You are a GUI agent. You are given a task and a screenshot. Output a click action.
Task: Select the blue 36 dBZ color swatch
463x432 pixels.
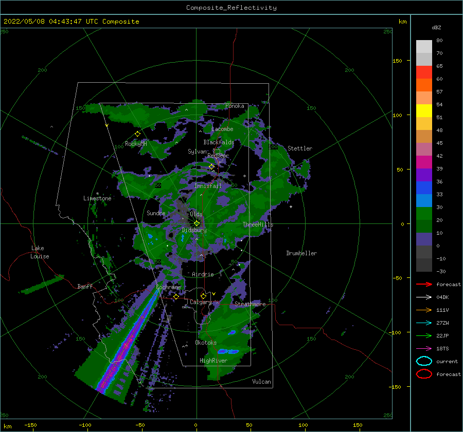pos(424,188)
